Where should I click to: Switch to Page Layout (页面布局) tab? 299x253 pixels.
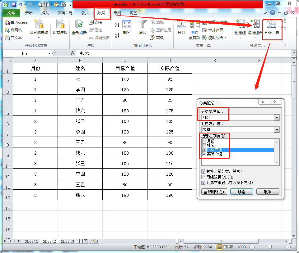65,13
